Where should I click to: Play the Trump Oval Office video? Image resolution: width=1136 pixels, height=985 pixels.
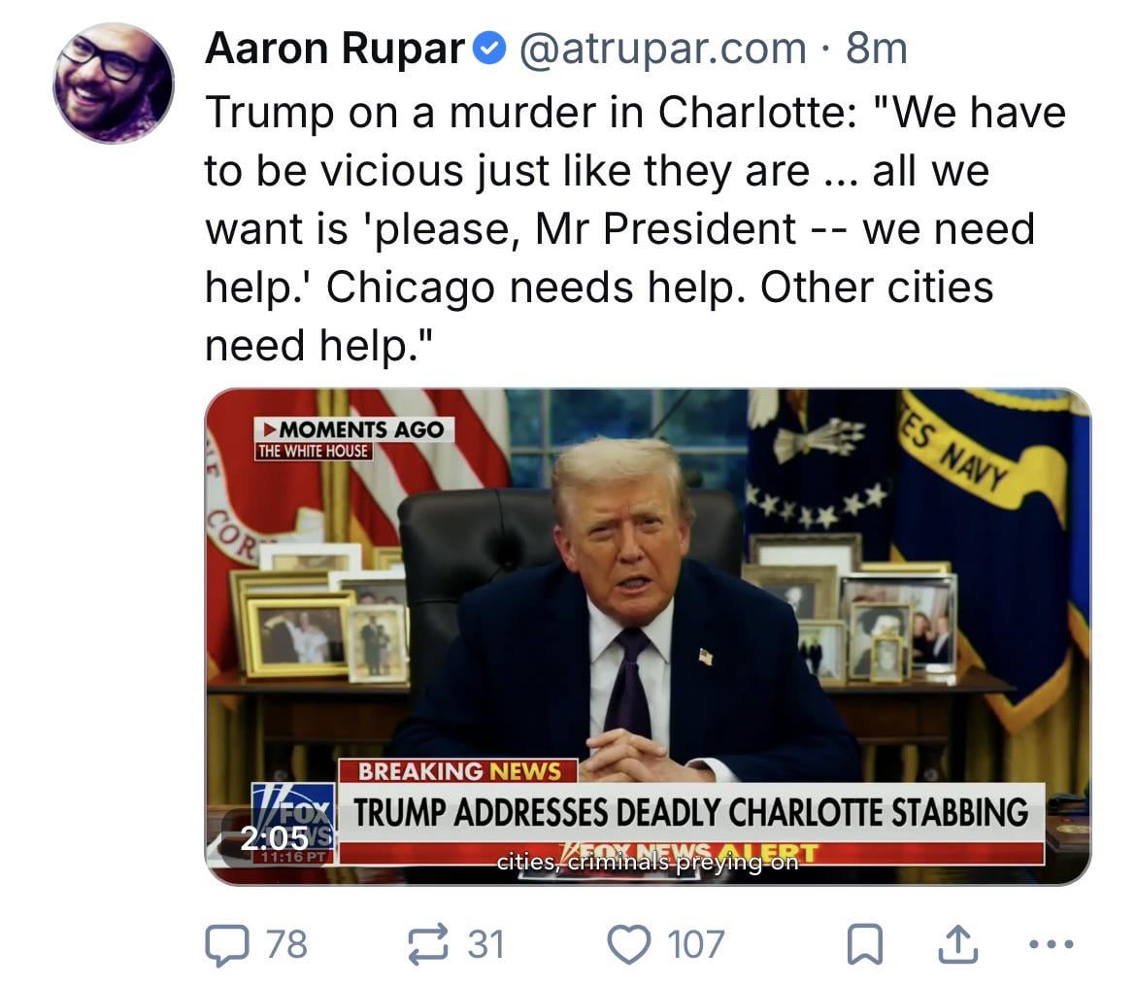[x=648, y=636]
